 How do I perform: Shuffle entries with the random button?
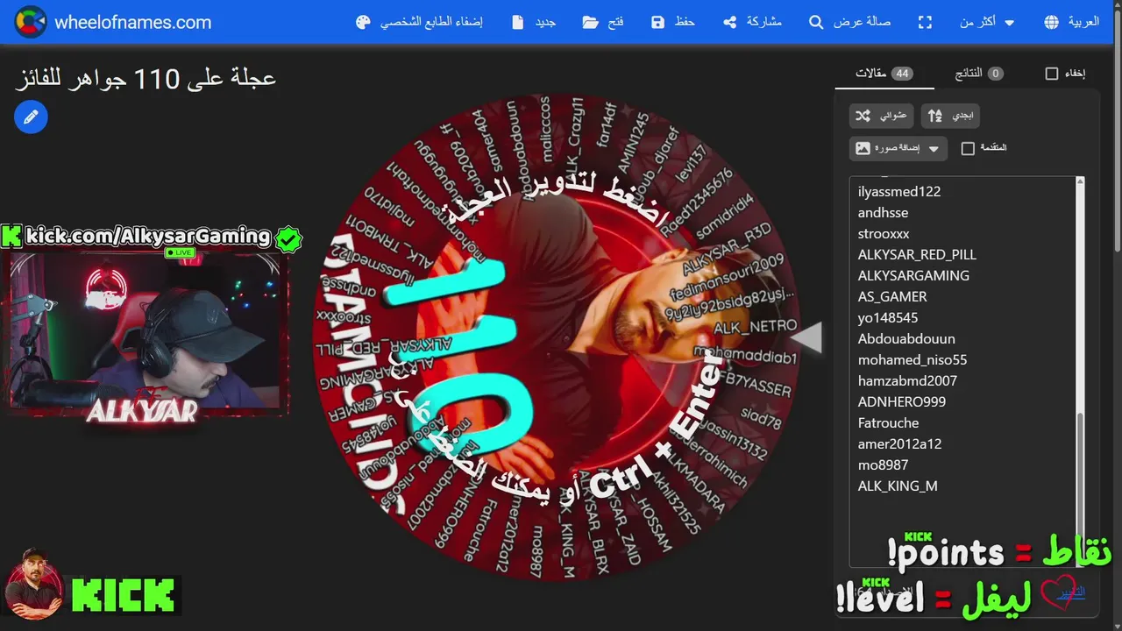[882, 116]
